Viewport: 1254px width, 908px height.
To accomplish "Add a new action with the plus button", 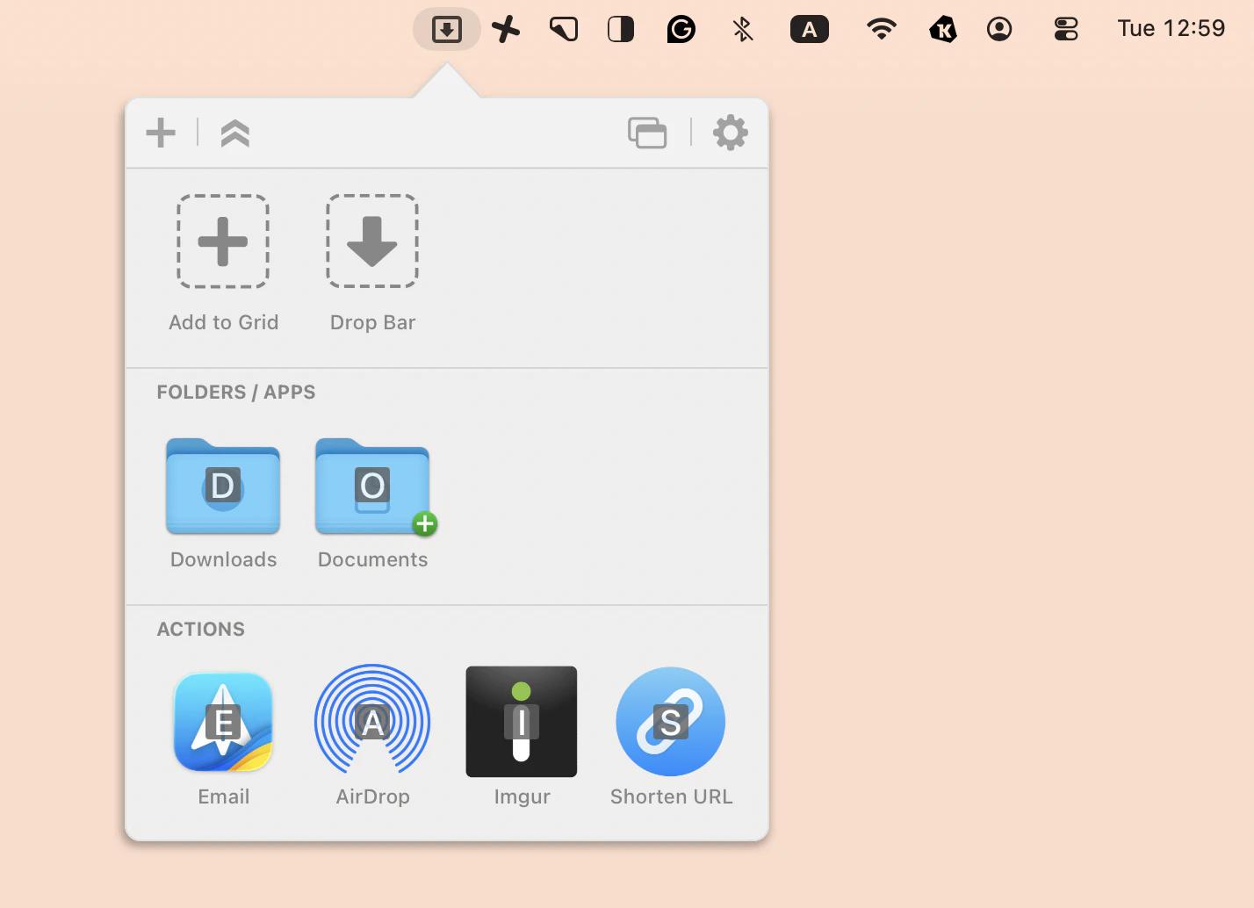I will (161, 133).
